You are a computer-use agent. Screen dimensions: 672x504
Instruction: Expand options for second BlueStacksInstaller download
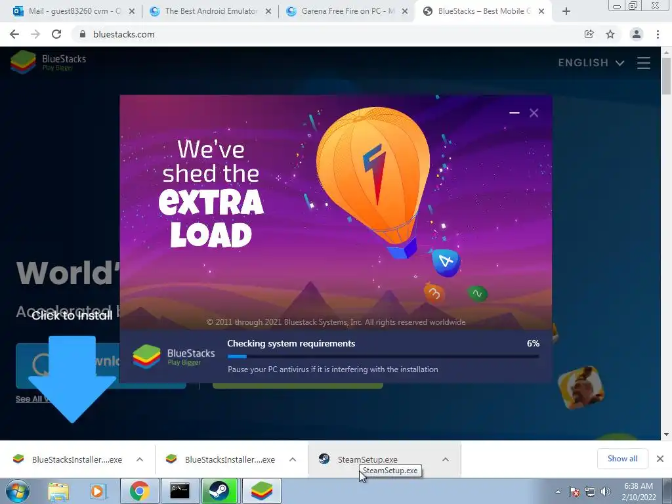pyautogui.click(x=293, y=459)
